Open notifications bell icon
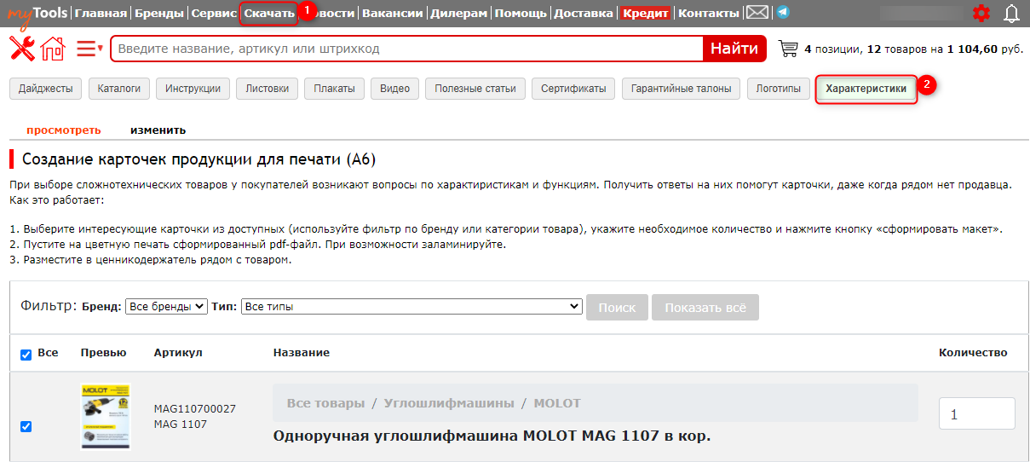1030x462 pixels. click(1011, 13)
